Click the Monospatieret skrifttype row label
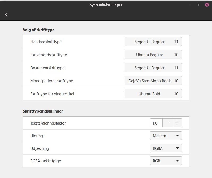This screenshot has width=212, height=178. pos(51,81)
